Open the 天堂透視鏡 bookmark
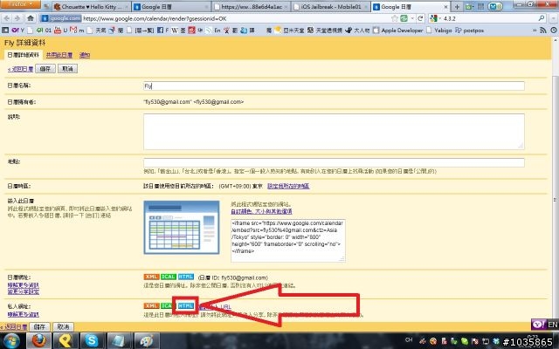Image resolution: width=559 pixels, height=349 pixels. (x=325, y=31)
